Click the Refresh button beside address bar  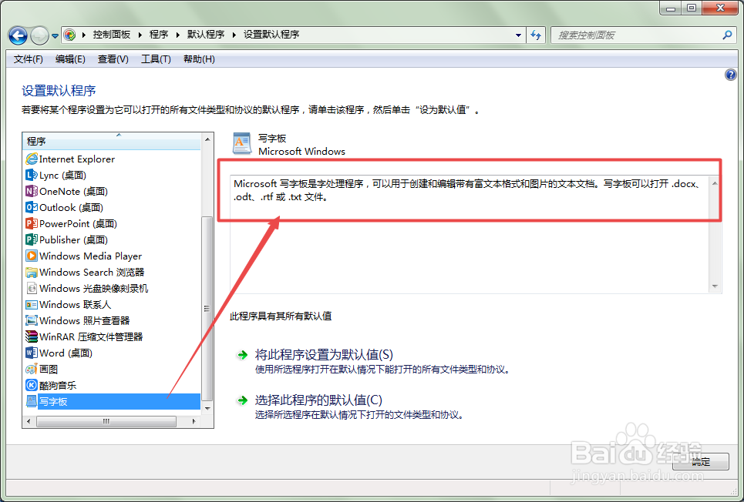pyautogui.click(x=536, y=35)
